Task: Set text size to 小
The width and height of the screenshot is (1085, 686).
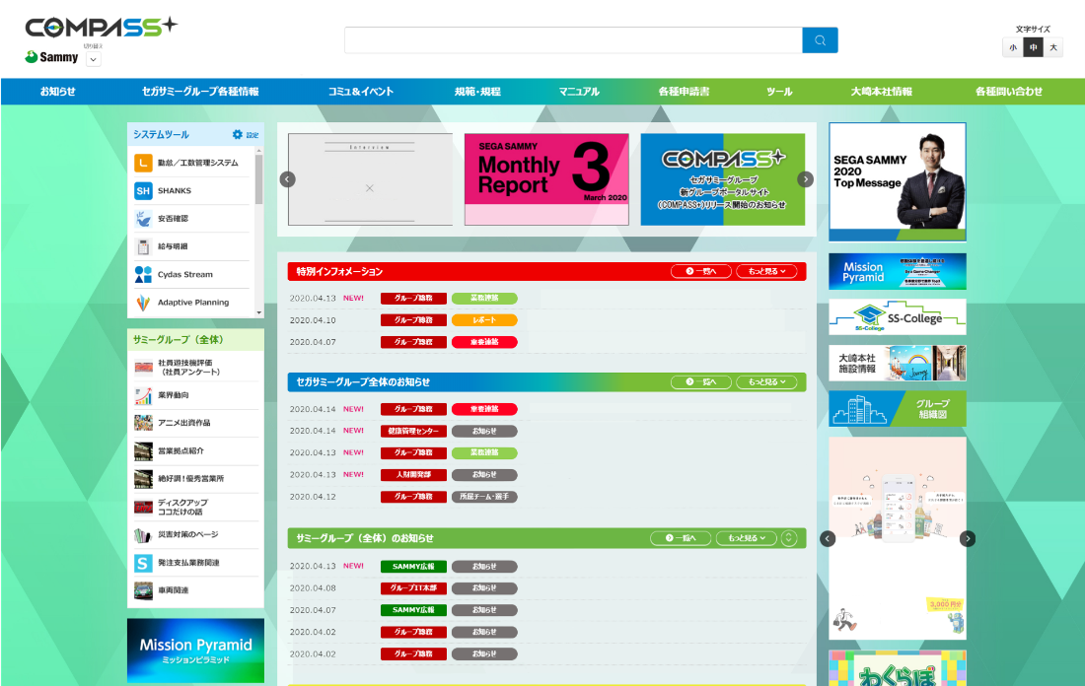Action: click(x=1013, y=47)
